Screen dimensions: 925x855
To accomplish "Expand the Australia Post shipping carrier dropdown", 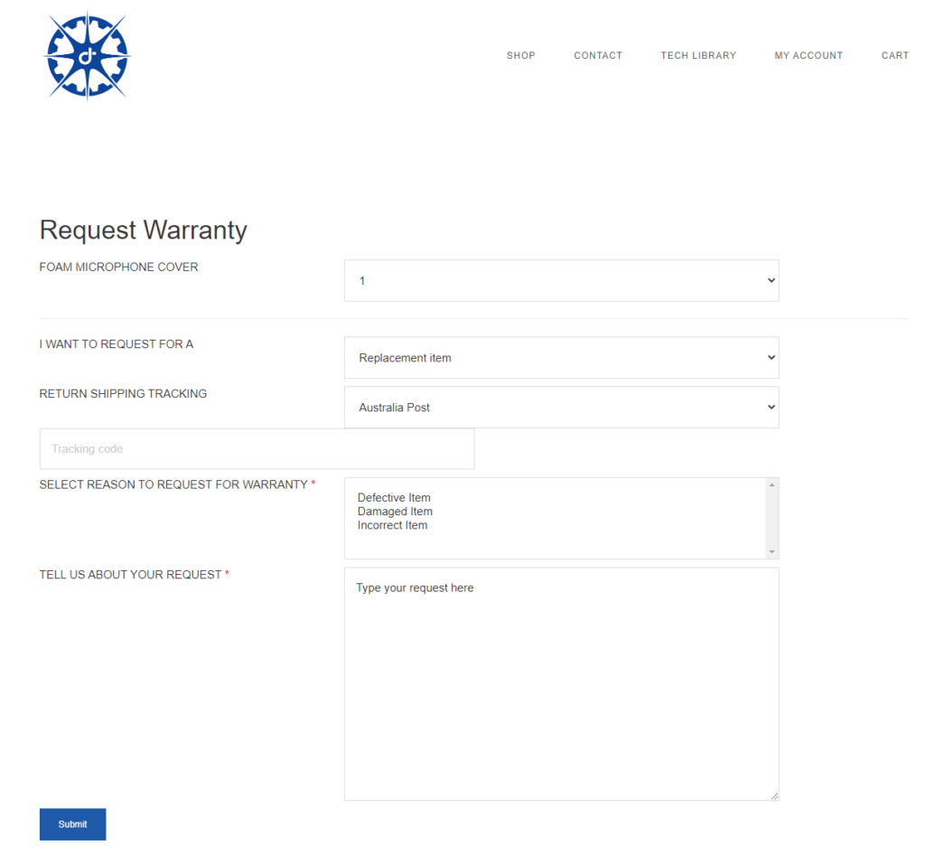I will coord(561,408).
